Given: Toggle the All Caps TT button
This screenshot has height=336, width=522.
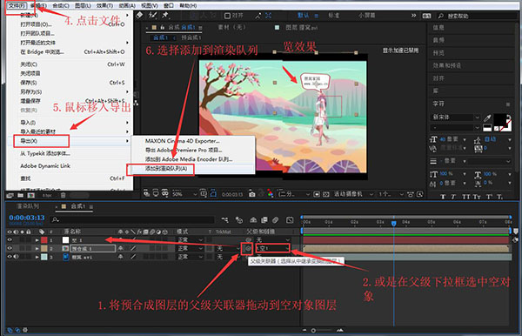Looking at the screenshot, I should [465, 197].
